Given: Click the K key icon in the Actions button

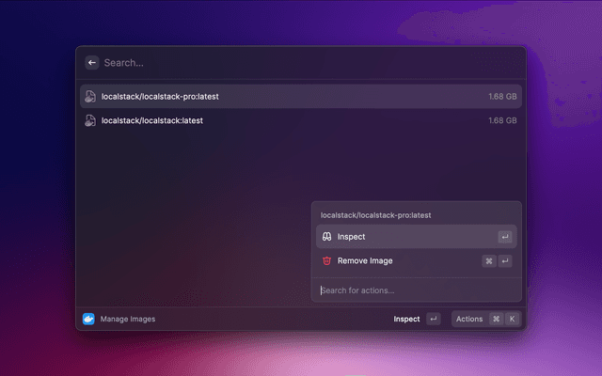Looking at the screenshot, I should coord(512,319).
